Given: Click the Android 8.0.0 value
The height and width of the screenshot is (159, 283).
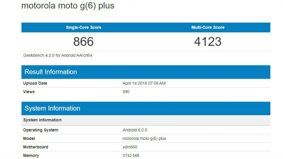Looking at the screenshot, I should click(135, 130).
